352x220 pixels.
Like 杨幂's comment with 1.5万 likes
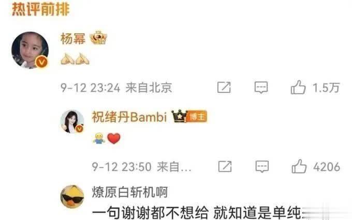click(x=298, y=87)
